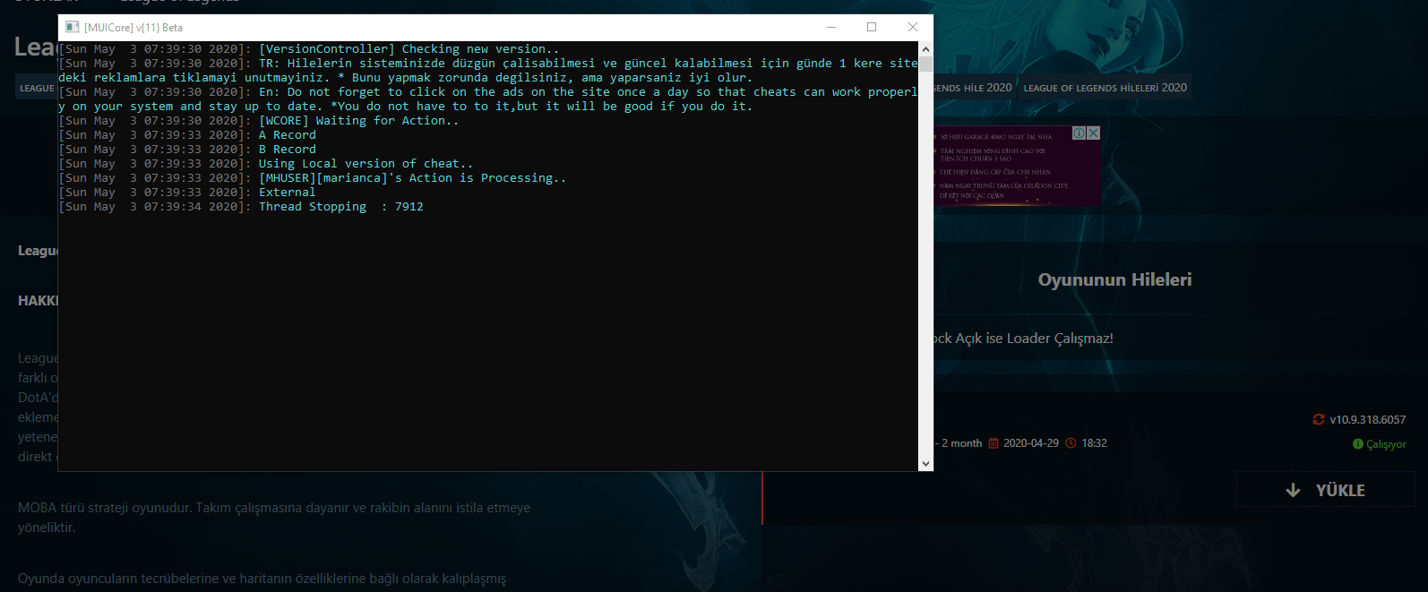Click the time 18:32 on webpage

point(1094,443)
